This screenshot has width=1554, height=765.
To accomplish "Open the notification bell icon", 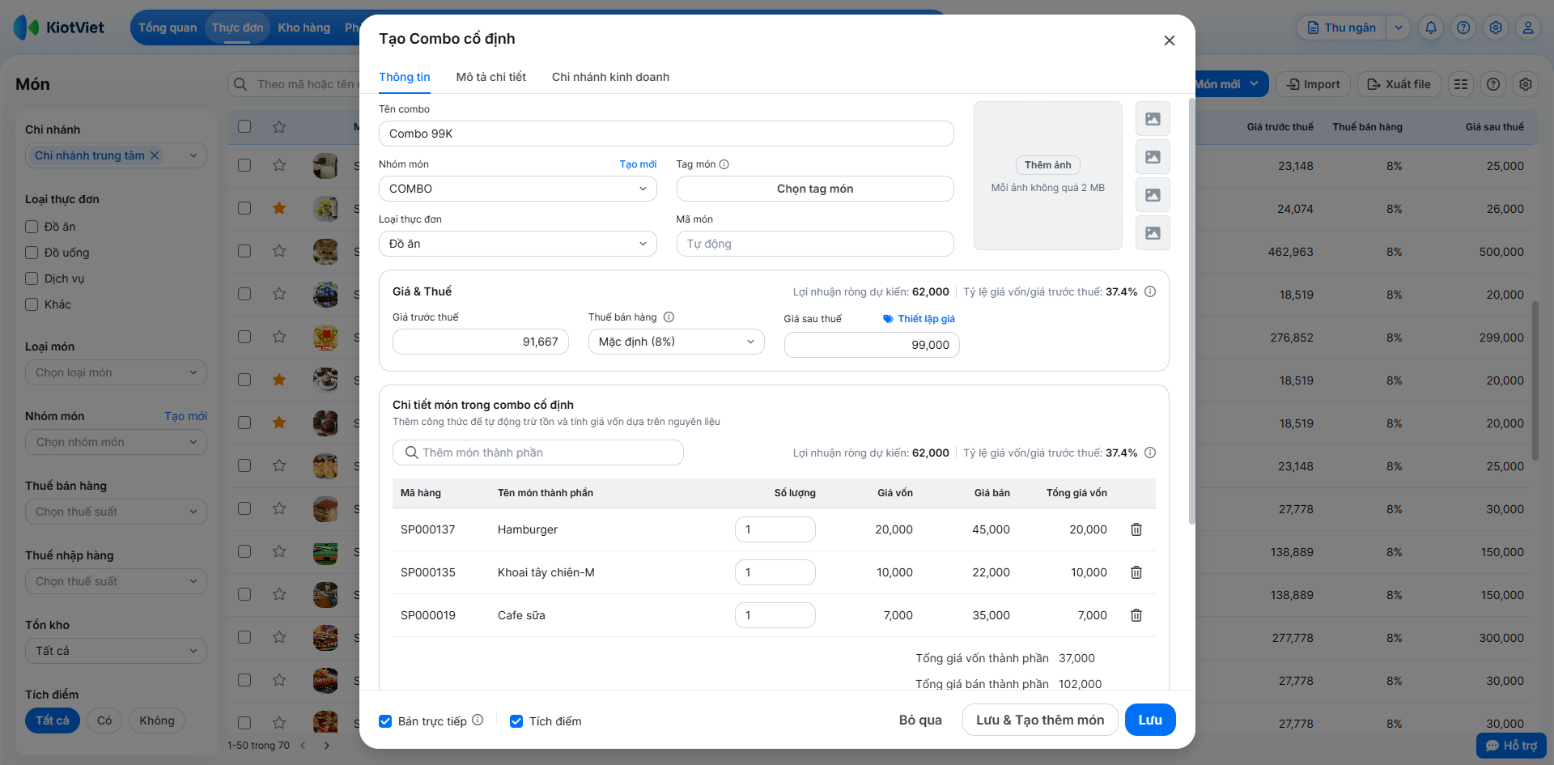I will pos(1431,28).
